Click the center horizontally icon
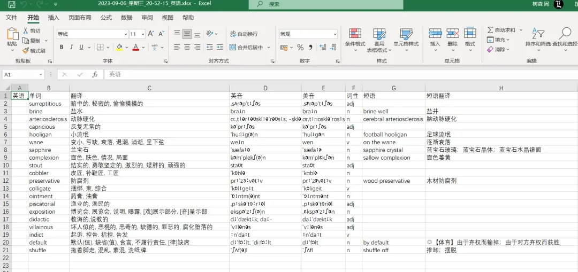 pyautogui.click(x=187, y=47)
